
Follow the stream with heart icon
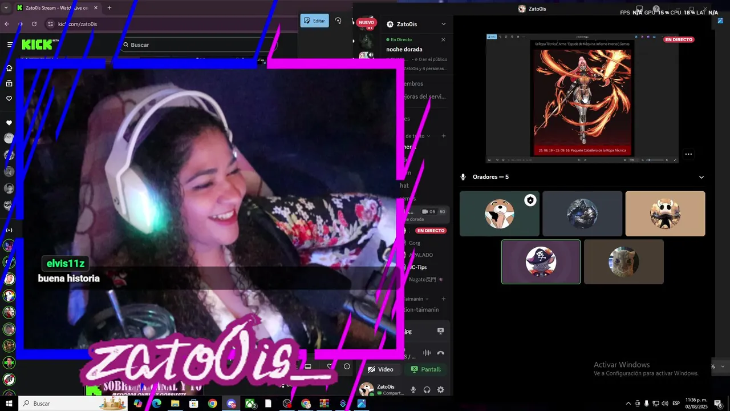pos(330,366)
